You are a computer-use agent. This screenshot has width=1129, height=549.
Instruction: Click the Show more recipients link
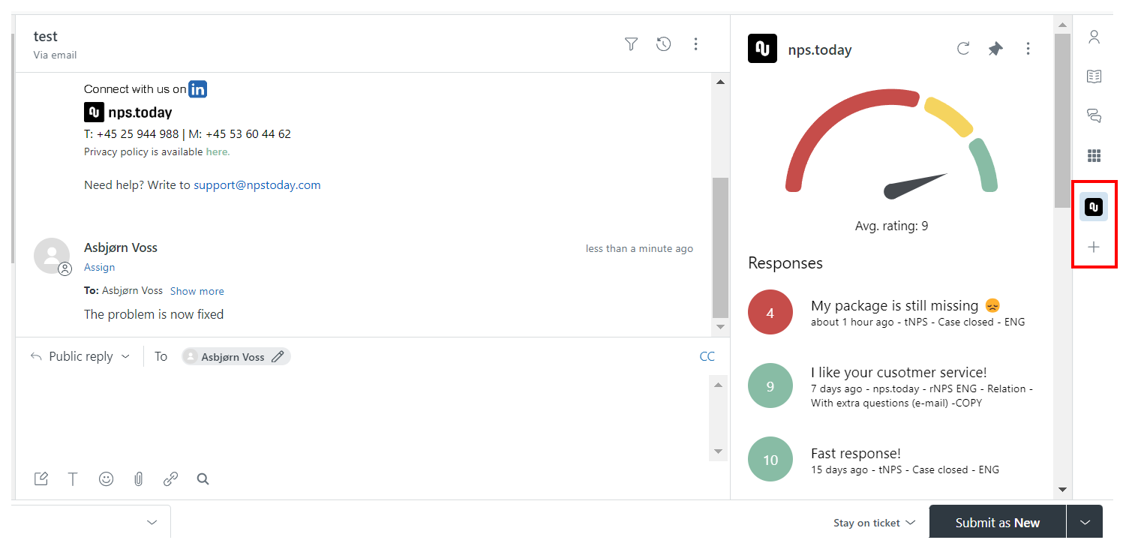point(197,291)
